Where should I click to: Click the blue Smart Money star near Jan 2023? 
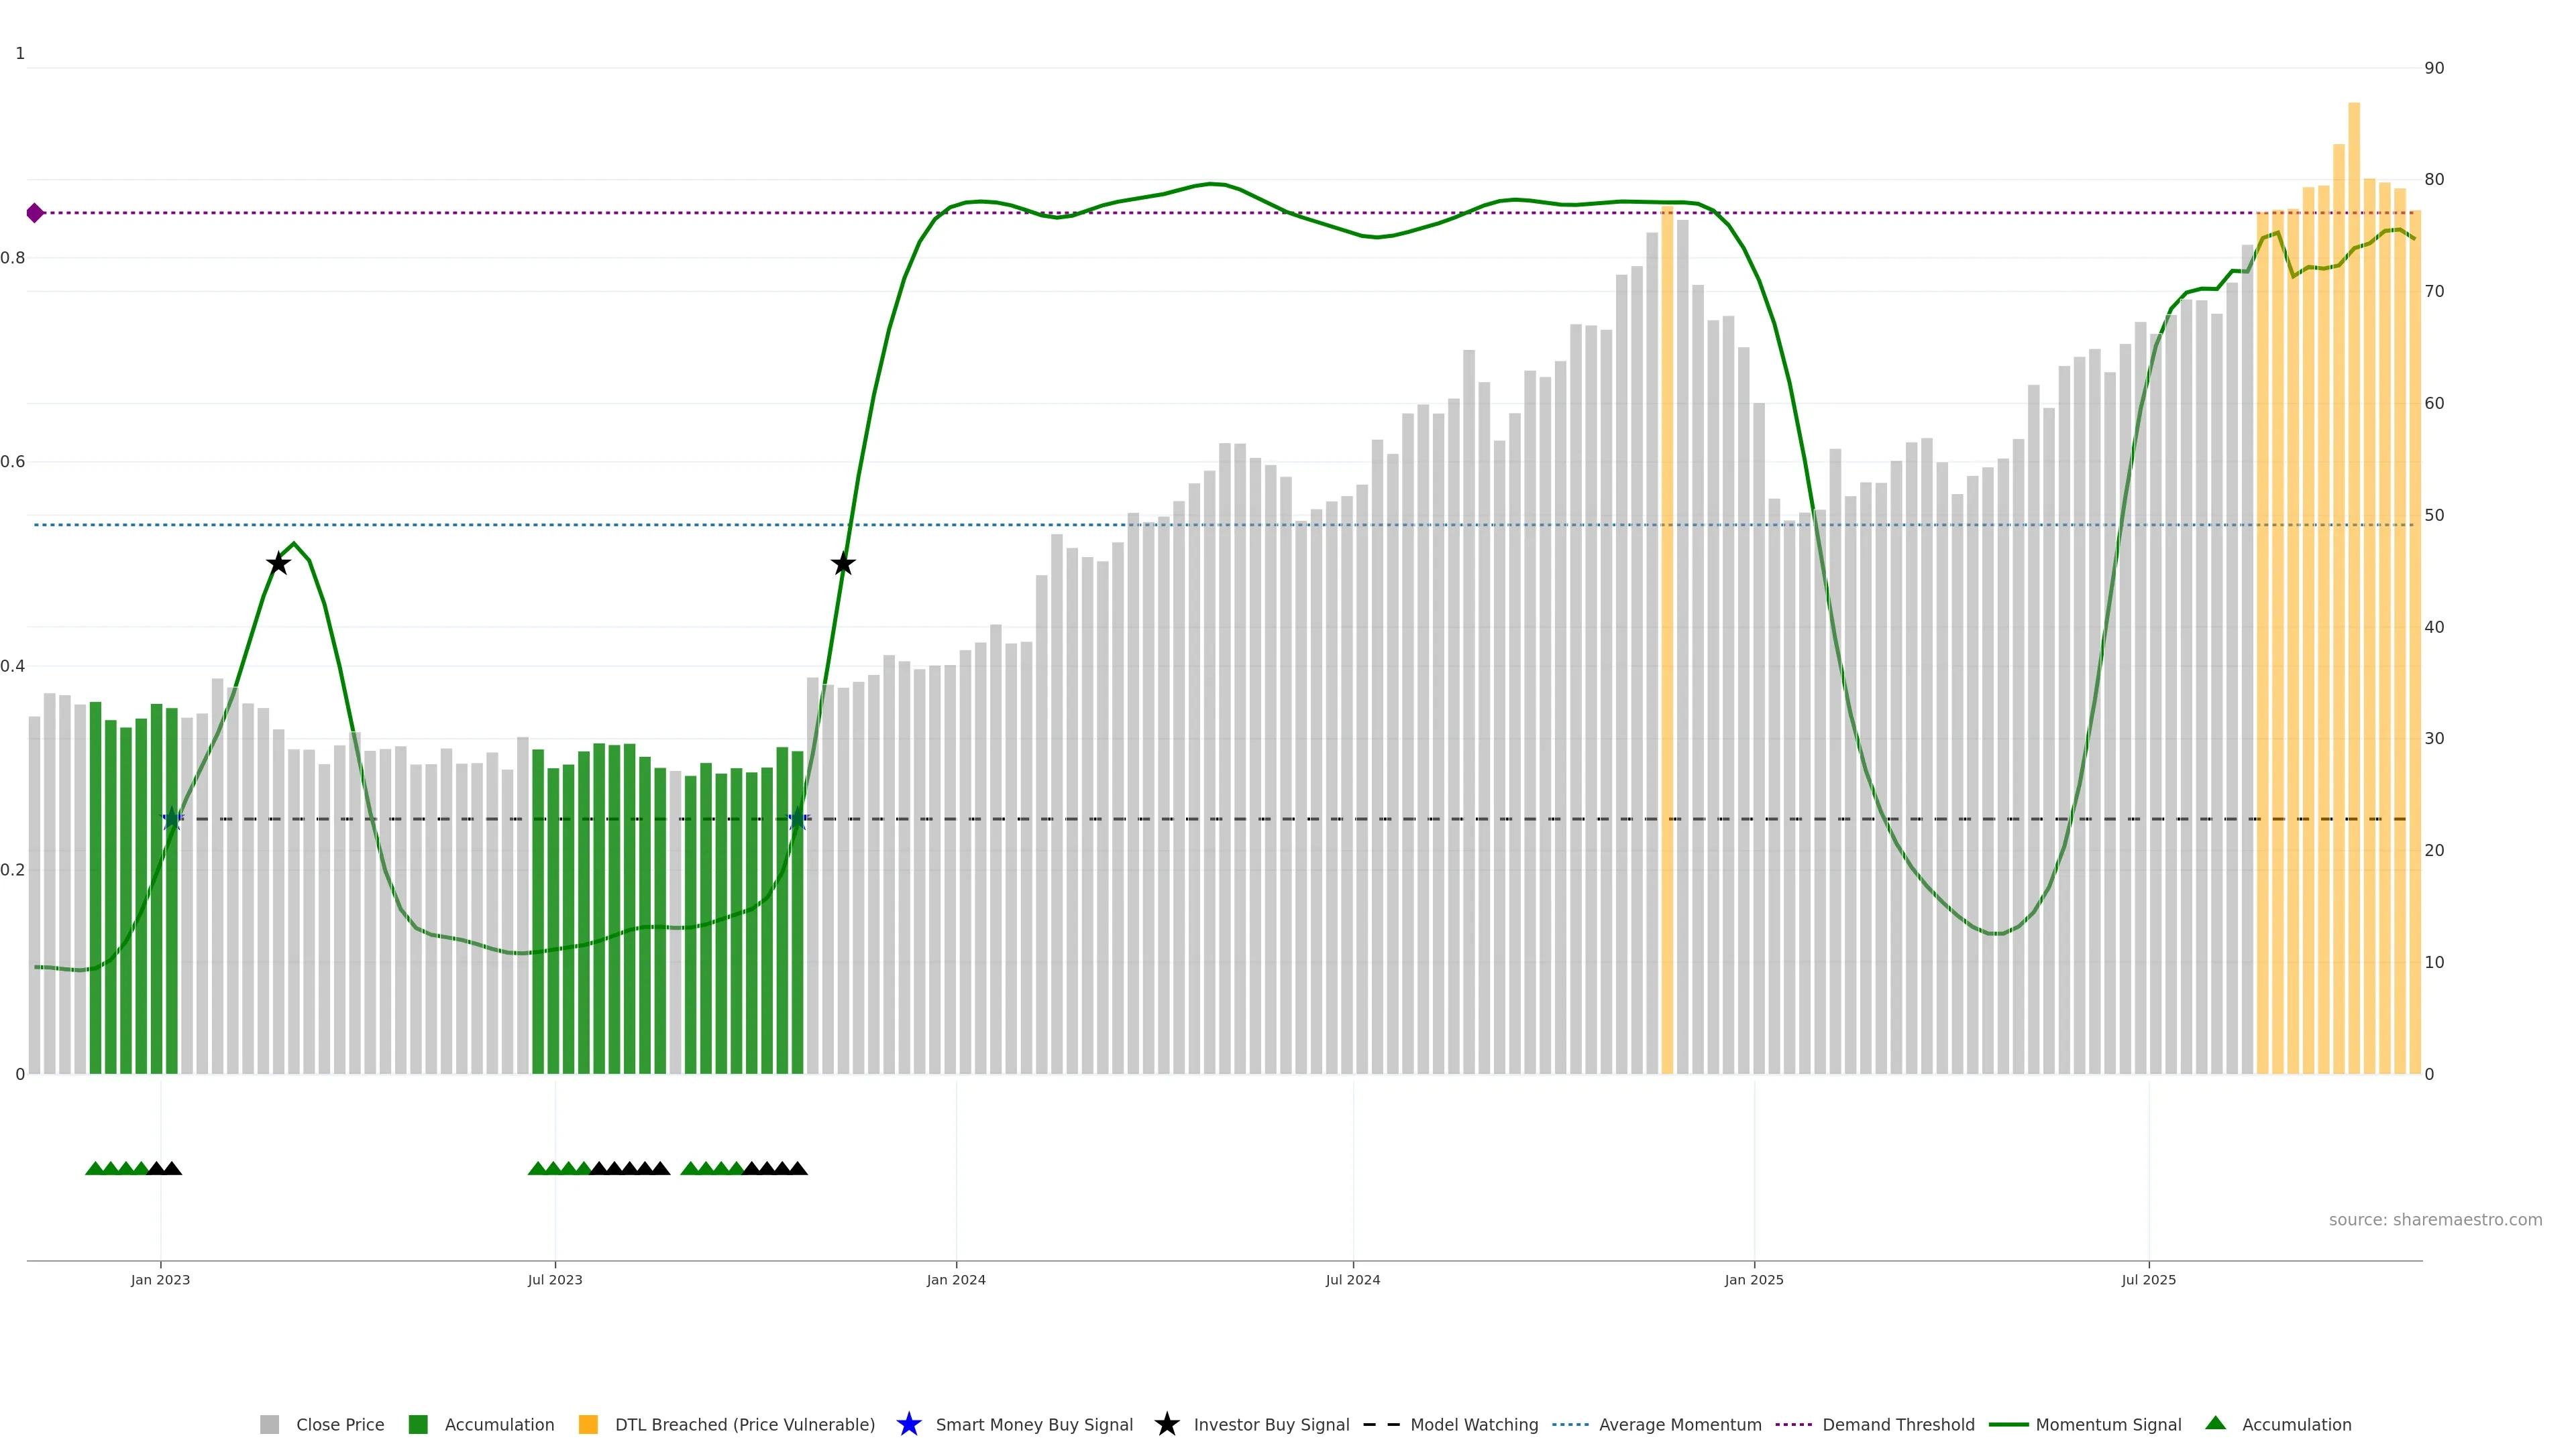(x=172, y=819)
